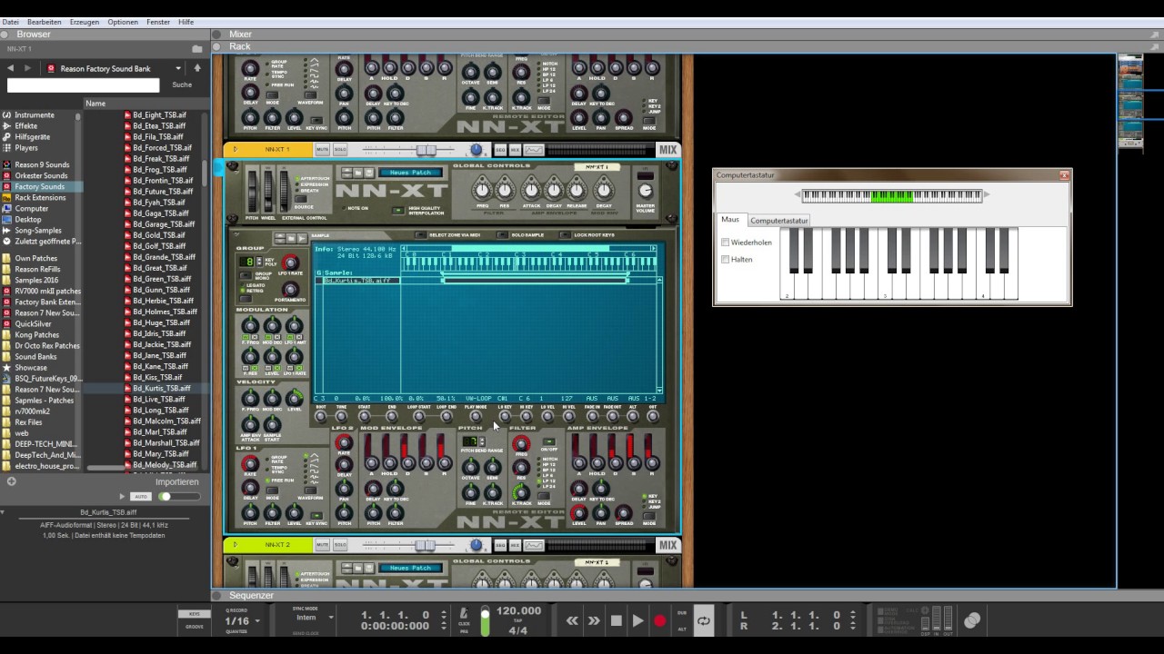Click the SEQ button on NN-XT 1
Screen dimensions: 1164x654
click(x=500, y=150)
